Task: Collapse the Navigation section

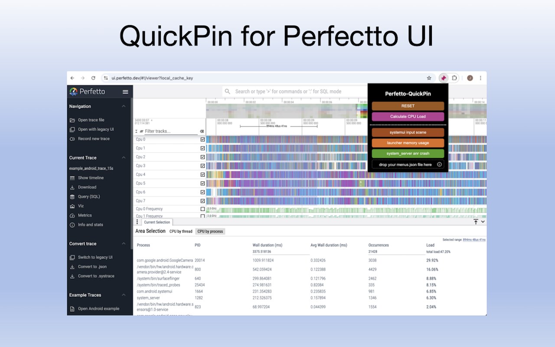Action: [x=124, y=106]
